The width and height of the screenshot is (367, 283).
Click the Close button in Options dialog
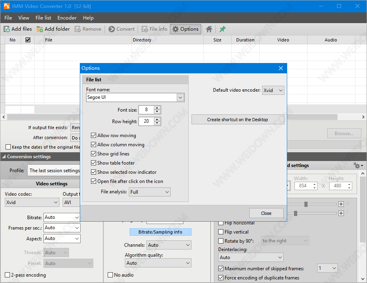pos(266,213)
